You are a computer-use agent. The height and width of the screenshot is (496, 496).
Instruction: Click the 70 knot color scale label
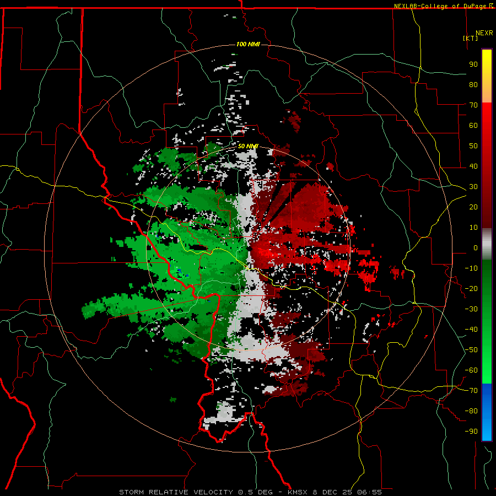click(x=473, y=105)
